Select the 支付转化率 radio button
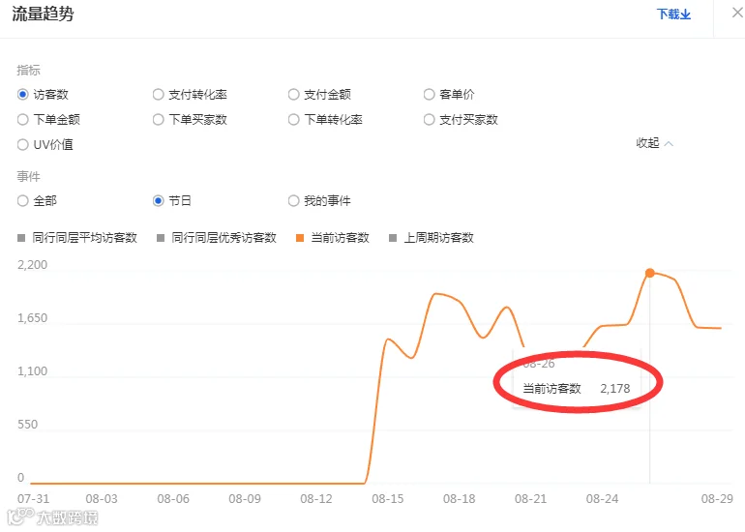Image resolution: width=745 pixels, height=532 pixels. 159,94
